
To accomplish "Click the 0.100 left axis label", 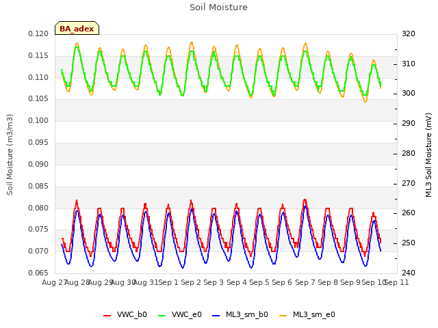I will pyautogui.click(x=38, y=120).
